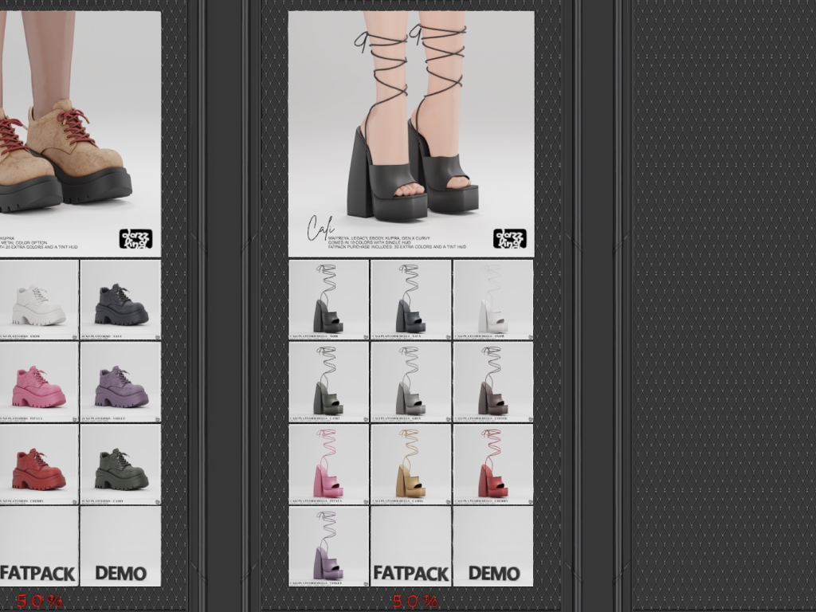Select the Pitaya pink Cali heels

(x=328, y=465)
